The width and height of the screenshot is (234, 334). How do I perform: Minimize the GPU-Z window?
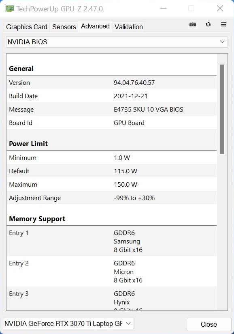pyautogui.click(x=163, y=9)
